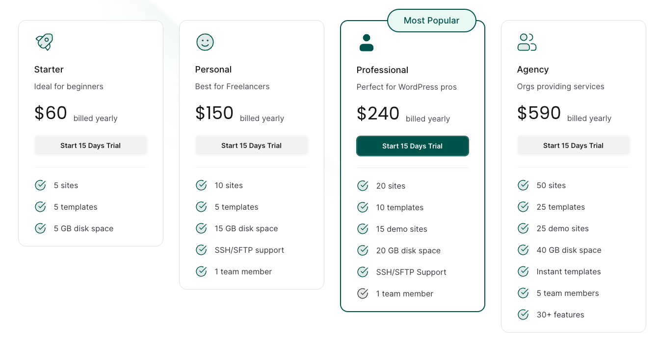Image resolution: width=658 pixels, height=341 pixels.
Task: Click the gray checkmark beside Professional's 1 team member
Action: click(x=363, y=293)
